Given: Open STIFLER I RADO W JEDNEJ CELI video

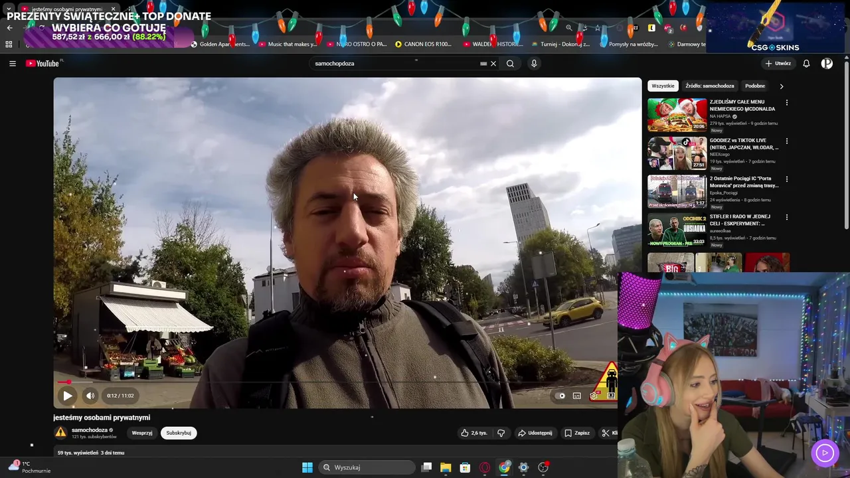Looking at the screenshot, I should (740, 220).
